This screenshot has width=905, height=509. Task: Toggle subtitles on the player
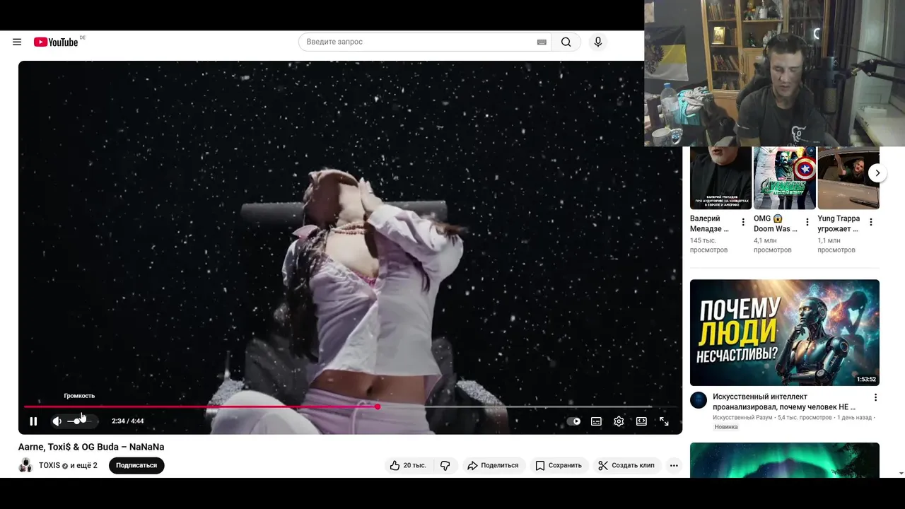point(596,421)
